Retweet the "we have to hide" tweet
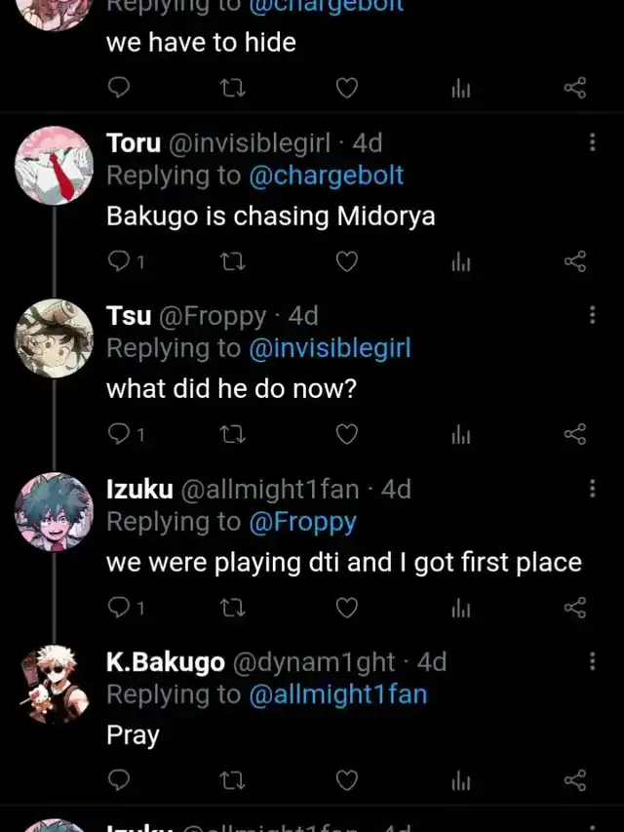Screen dimensions: 624x832 click(232, 90)
